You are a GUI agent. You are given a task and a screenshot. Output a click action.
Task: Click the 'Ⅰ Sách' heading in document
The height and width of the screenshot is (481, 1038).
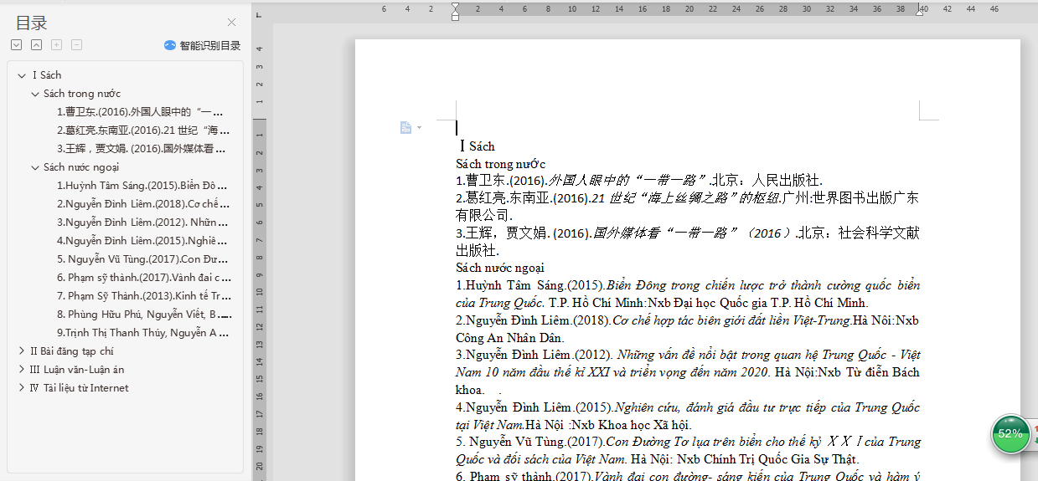[x=478, y=146]
